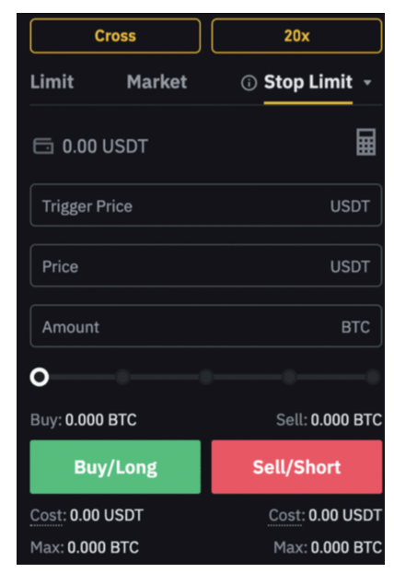
Task: Open the Cross margin mode selector
Action: [115, 36]
